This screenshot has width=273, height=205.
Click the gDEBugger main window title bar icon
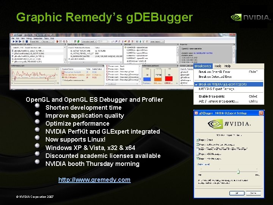click(x=12, y=35)
